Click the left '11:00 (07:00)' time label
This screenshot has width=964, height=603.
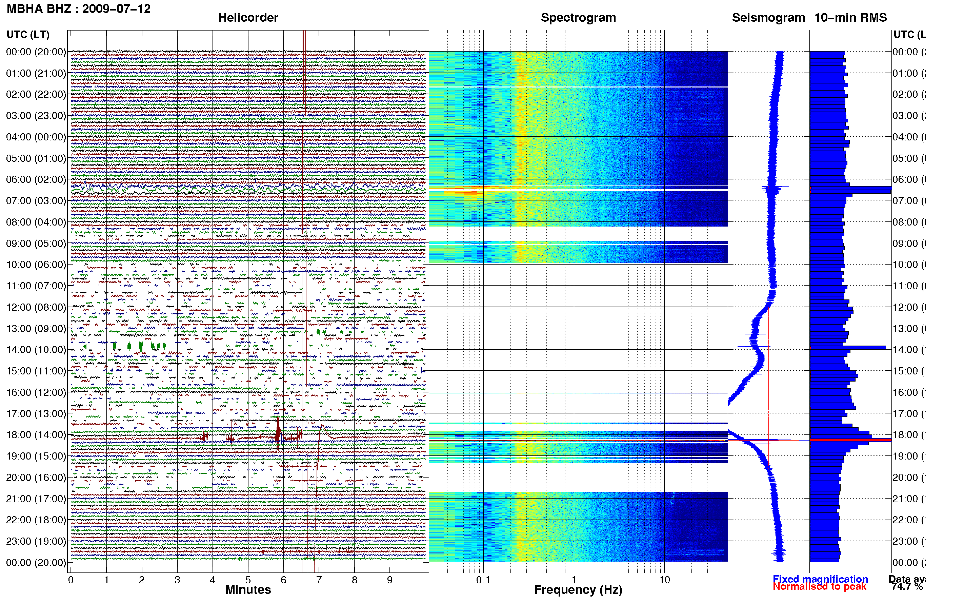click(x=36, y=286)
